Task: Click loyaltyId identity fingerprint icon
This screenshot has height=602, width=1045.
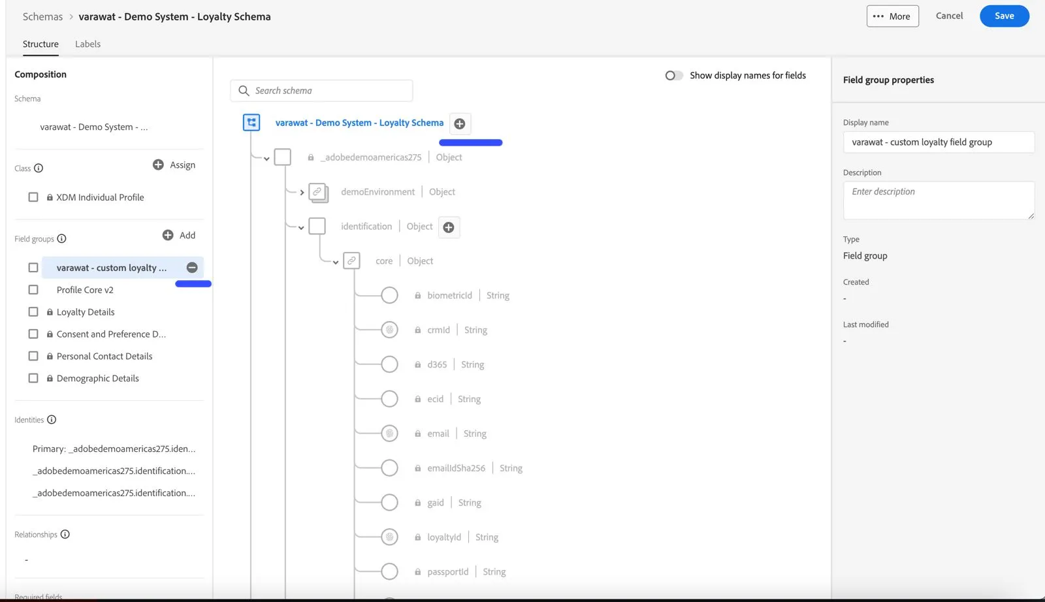Action: [389, 537]
